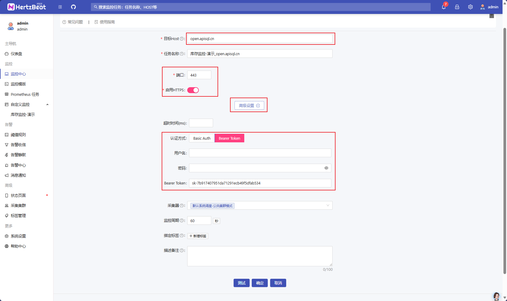Open 告警中心 from the sidebar
This screenshot has width=507, height=301.
(18, 165)
